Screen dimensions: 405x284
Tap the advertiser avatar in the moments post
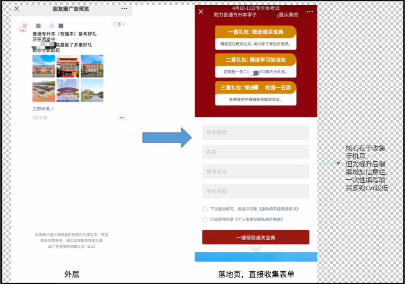[23, 26]
